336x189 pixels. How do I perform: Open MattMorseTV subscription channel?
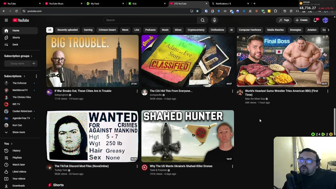coord(20,90)
